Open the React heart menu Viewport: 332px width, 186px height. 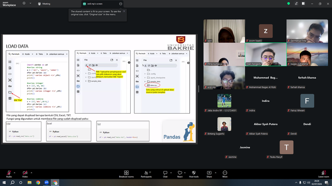pos(180,174)
